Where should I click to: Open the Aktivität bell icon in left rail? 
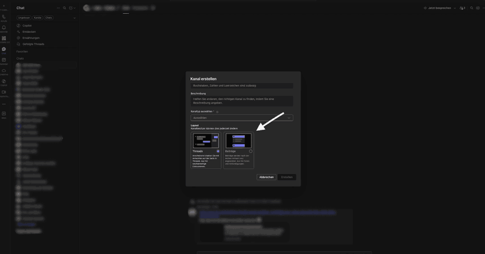(4, 28)
